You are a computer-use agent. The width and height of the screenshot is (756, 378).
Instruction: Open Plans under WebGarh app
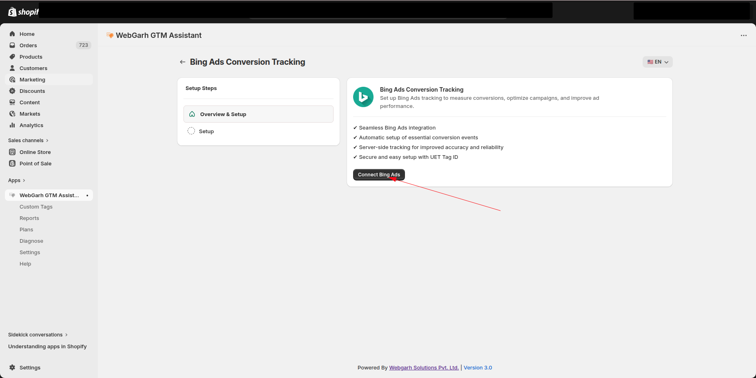[x=27, y=230]
